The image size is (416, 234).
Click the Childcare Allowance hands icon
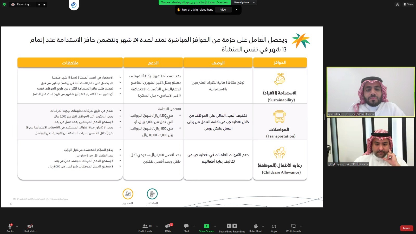coord(279,153)
